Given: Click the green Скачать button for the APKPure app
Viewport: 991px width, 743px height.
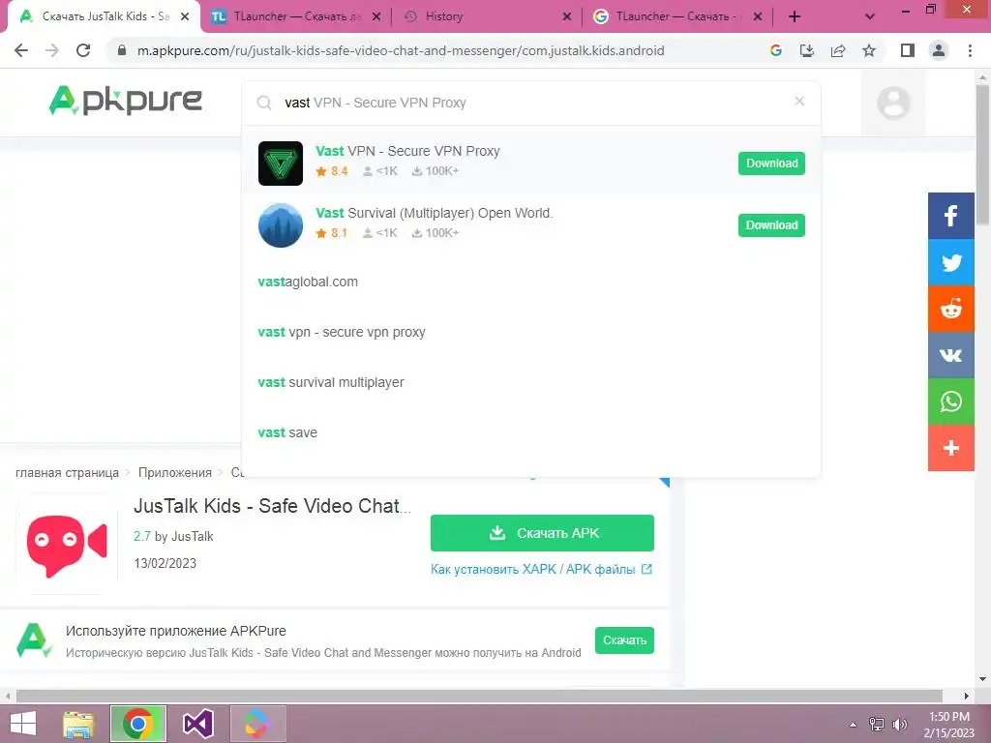Looking at the screenshot, I should click(x=624, y=640).
